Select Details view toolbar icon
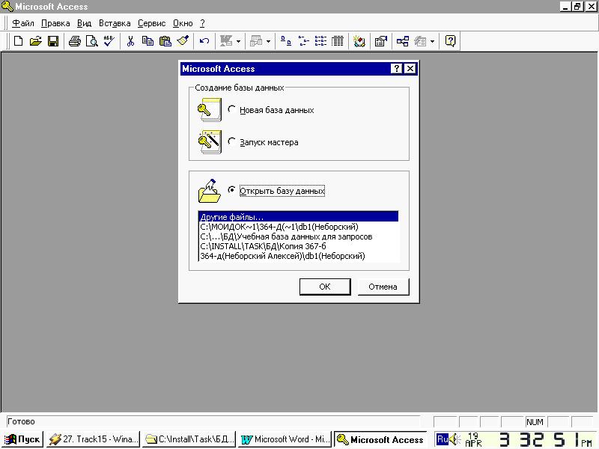The width and height of the screenshot is (599, 449). (x=338, y=41)
